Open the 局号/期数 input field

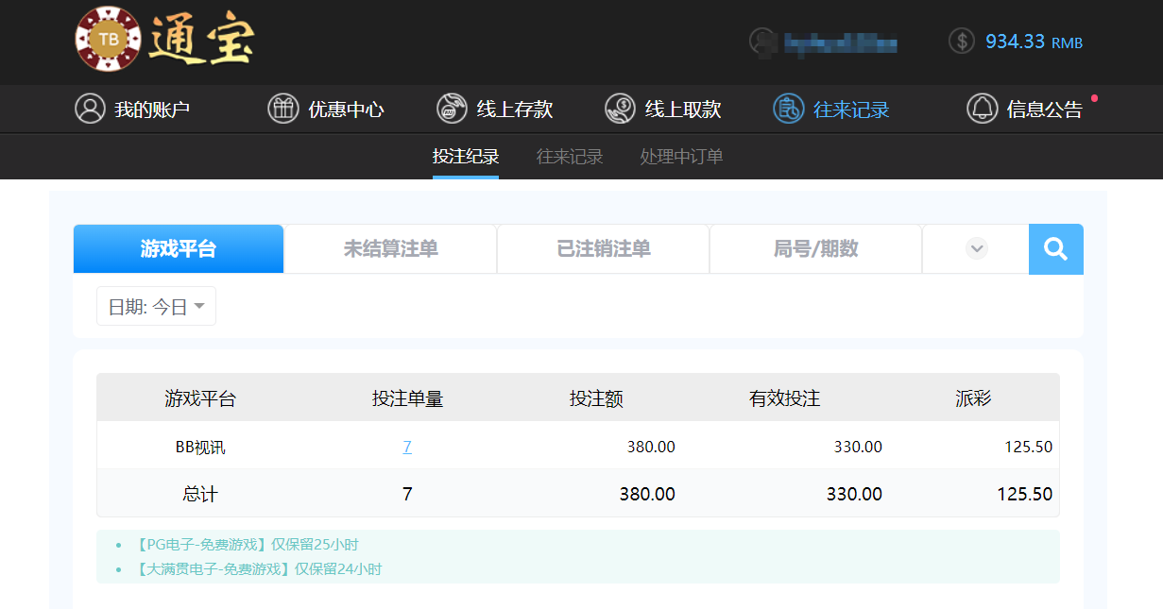(814, 248)
